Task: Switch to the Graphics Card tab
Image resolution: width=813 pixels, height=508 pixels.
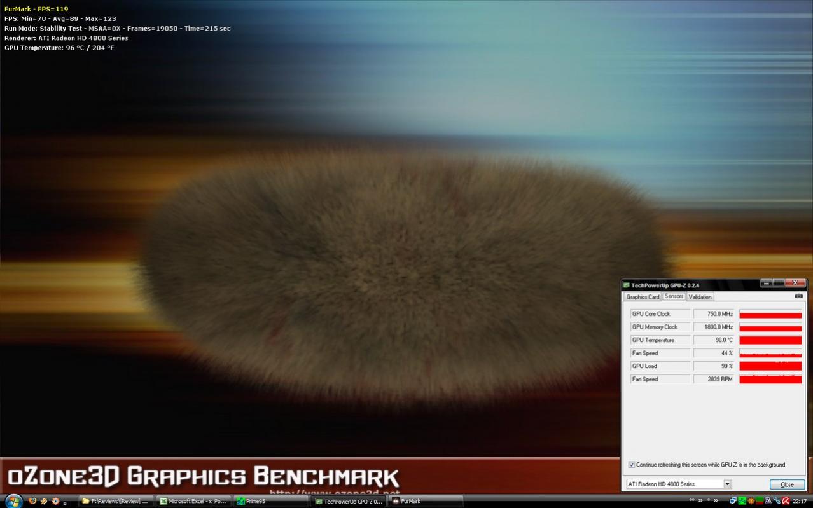Action: pyautogui.click(x=643, y=297)
